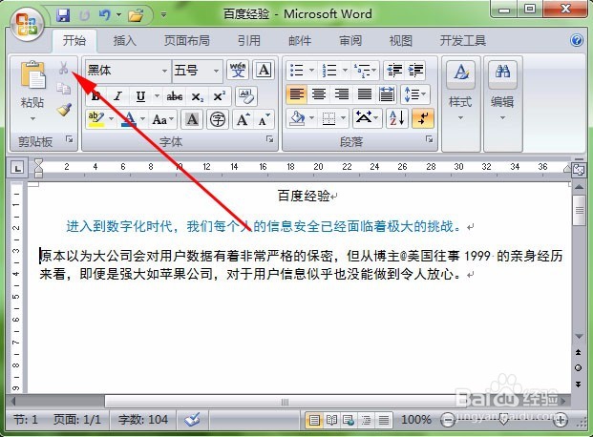
Task: Apply superscript formatting
Action: [x=219, y=96]
